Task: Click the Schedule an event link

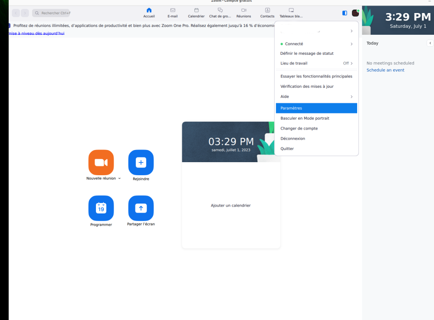Action: 385,70
